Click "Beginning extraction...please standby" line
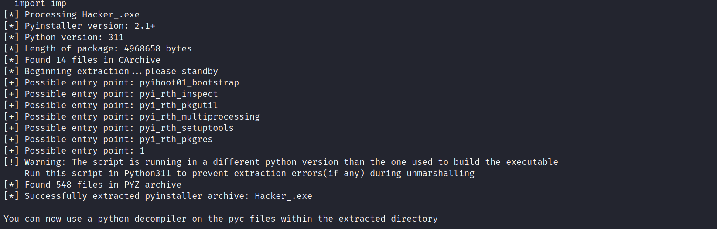Screen dimensions: 717x229 tap(121, 72)
